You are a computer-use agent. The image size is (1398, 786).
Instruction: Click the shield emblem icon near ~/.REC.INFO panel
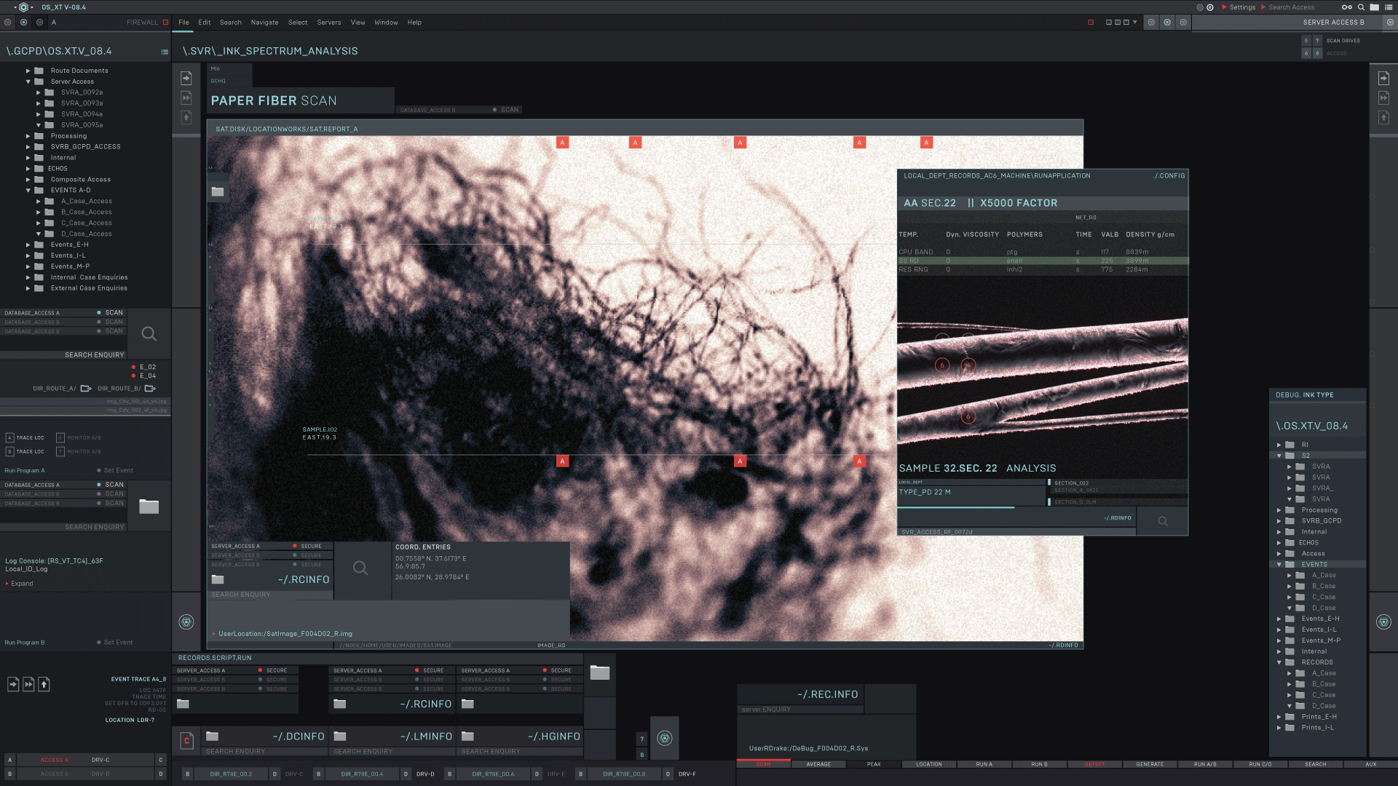click(665, 738)
